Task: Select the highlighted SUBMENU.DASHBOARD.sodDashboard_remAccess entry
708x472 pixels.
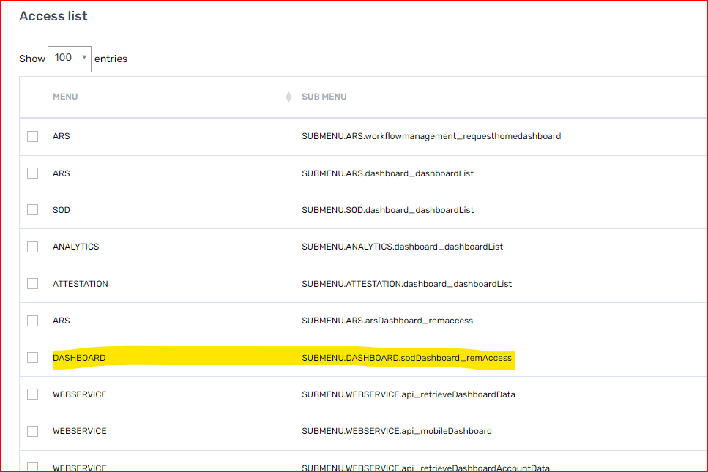Action: coord(407,358)
